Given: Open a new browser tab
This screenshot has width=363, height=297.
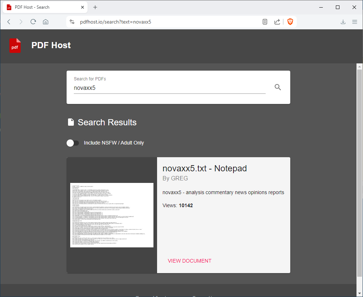Looking at the screenshot, I should click(95, 7).
